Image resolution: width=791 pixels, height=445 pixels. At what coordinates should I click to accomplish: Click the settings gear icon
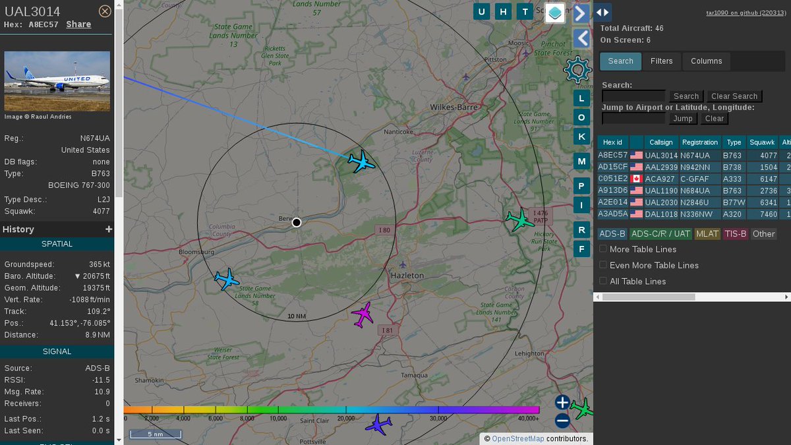pyautogui.click(x=578, y=69)
